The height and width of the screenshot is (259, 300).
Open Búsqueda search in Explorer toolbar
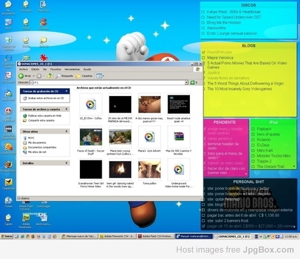click(x=64, y=76)
